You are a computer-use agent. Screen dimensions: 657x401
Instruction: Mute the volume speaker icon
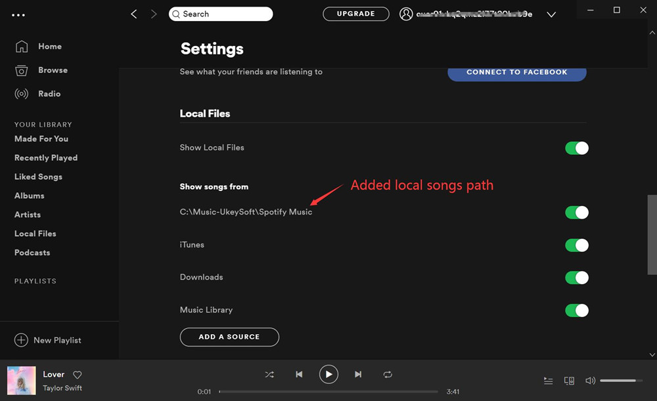click(x=590, y=381)
